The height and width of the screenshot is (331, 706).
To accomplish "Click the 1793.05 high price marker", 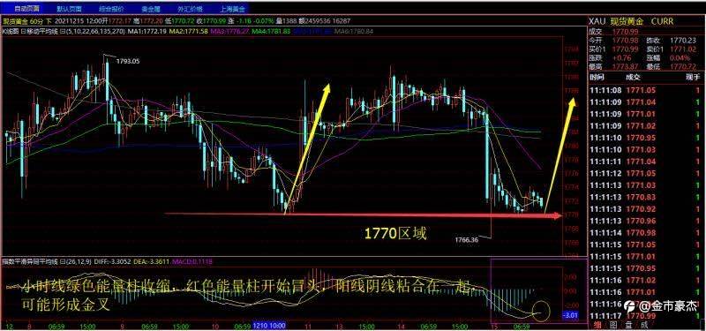I will click(x=127, y=61).
